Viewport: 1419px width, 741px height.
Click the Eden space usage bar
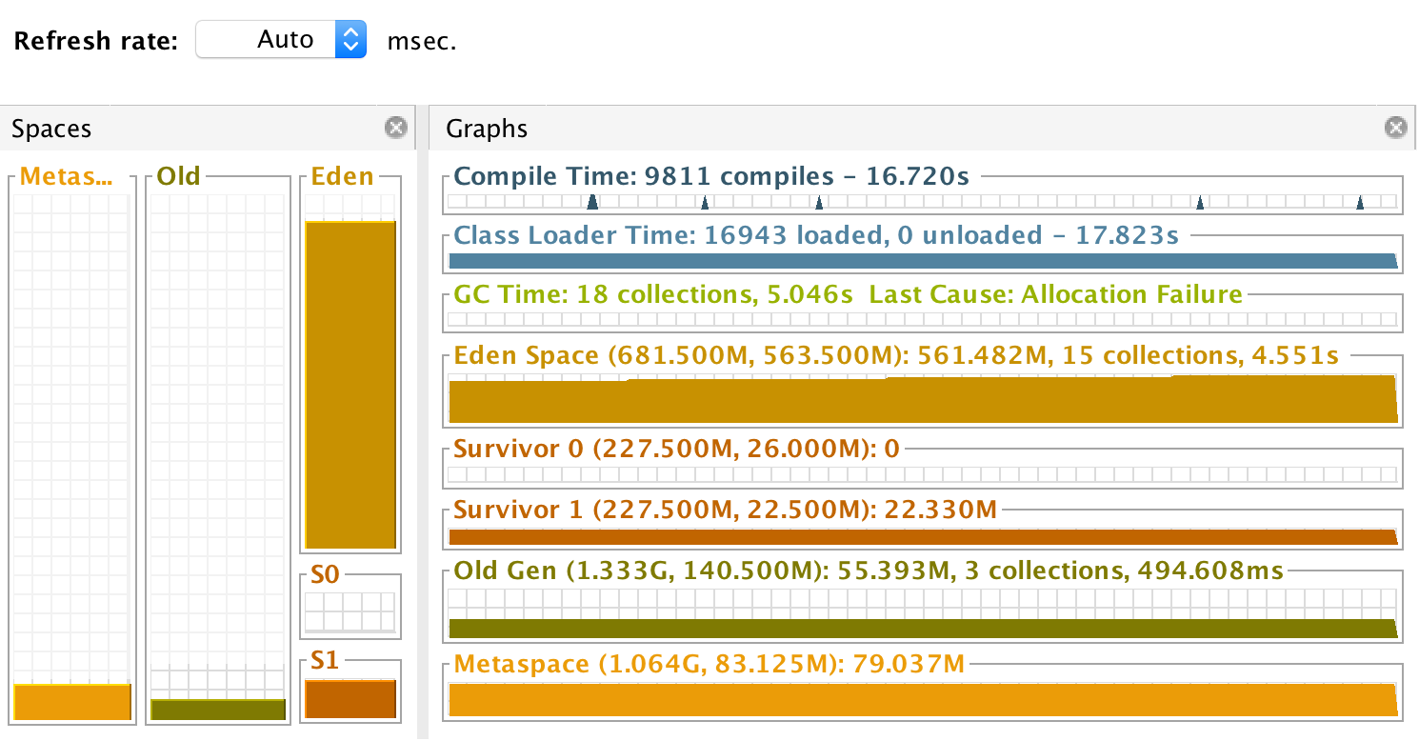tap(350, 384)
